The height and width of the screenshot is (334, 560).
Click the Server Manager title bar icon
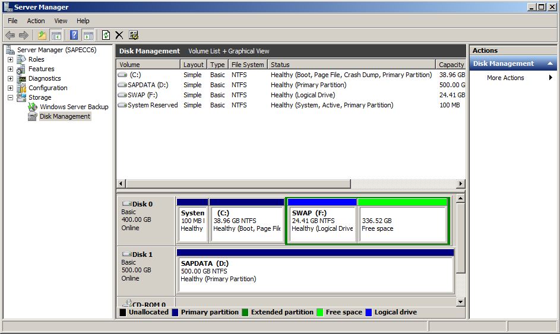[x=8, y=7]
